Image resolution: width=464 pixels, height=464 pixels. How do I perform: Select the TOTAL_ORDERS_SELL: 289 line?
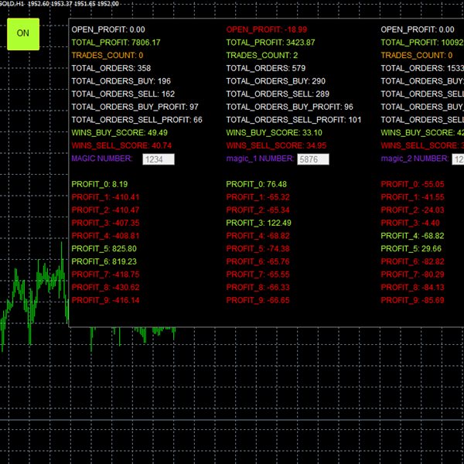(x=278, y=94)
